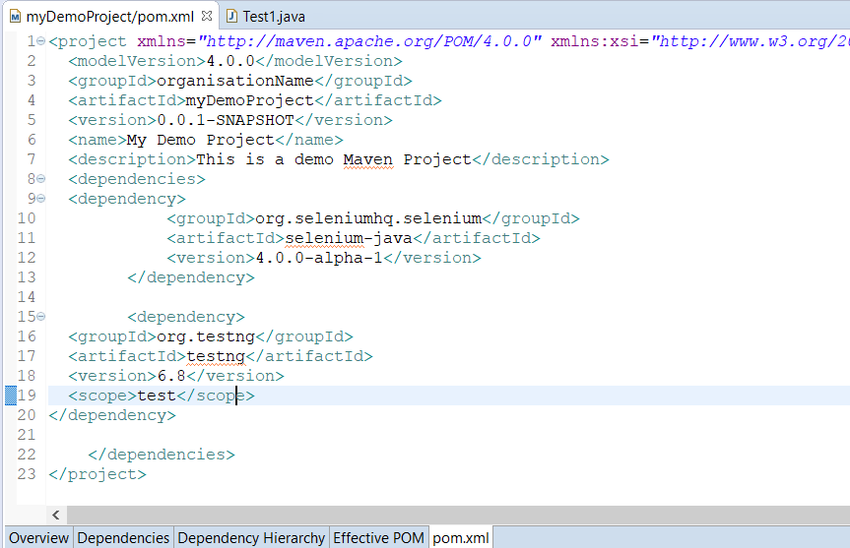The height and width of the screenshot is (548, 850).
Task: Click 'selenium-java' artifactId value
Action: click(x=349, y=238)
